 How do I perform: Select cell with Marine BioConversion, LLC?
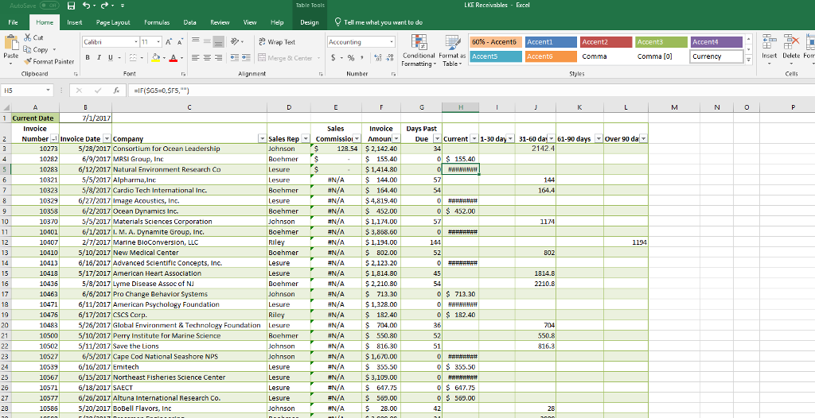(189, 242)
